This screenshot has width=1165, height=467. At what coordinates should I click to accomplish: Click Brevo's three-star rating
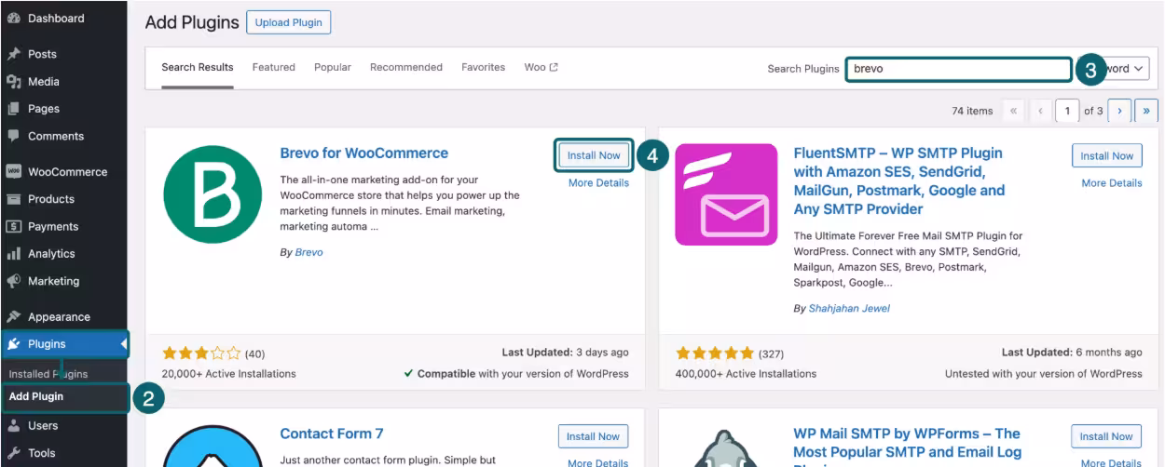pyautogui.click(x=202, y=354)
